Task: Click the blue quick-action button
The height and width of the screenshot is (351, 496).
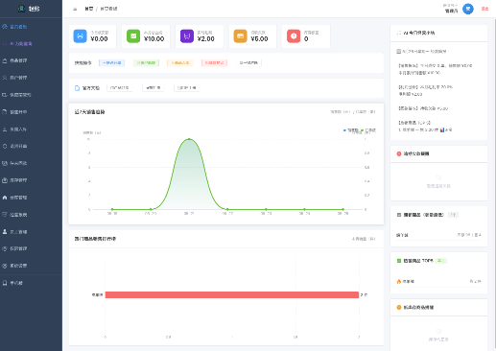Action: pos(111,62)
